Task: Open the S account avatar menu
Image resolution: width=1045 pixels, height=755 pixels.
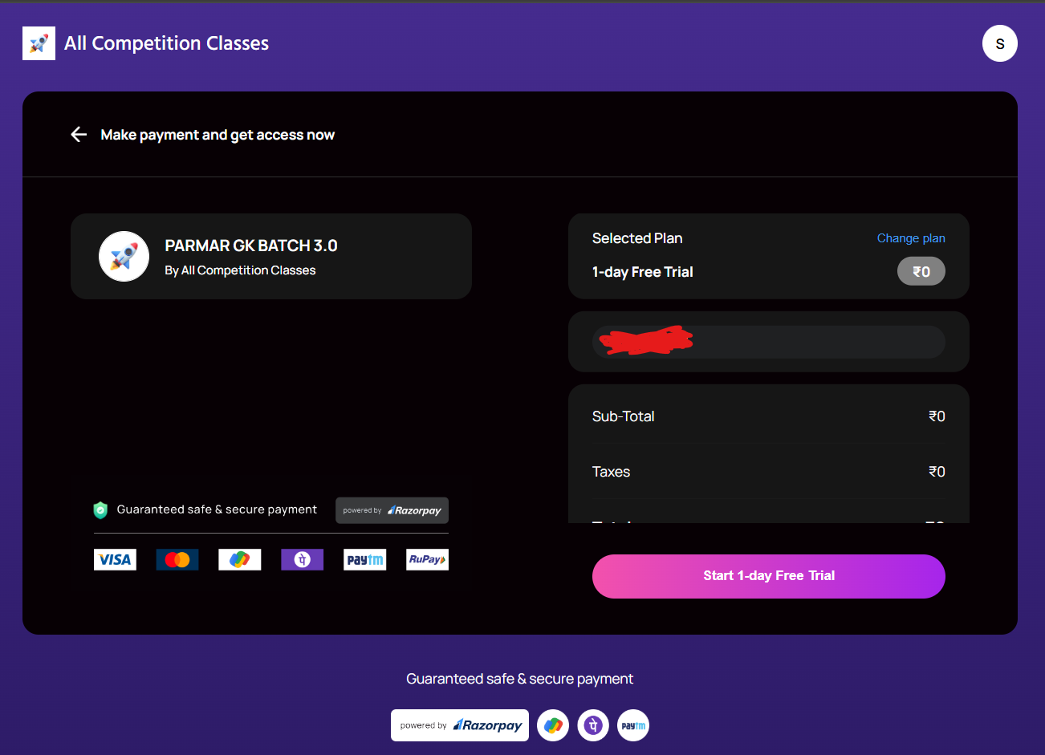Action: coord(999,43)
